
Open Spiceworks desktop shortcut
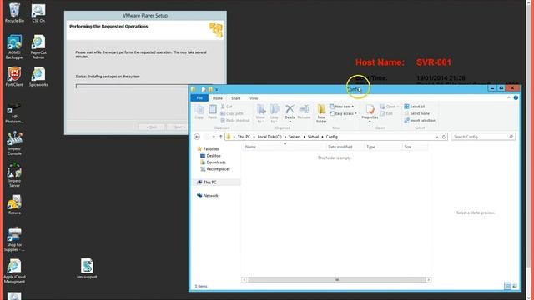point(38,77)
